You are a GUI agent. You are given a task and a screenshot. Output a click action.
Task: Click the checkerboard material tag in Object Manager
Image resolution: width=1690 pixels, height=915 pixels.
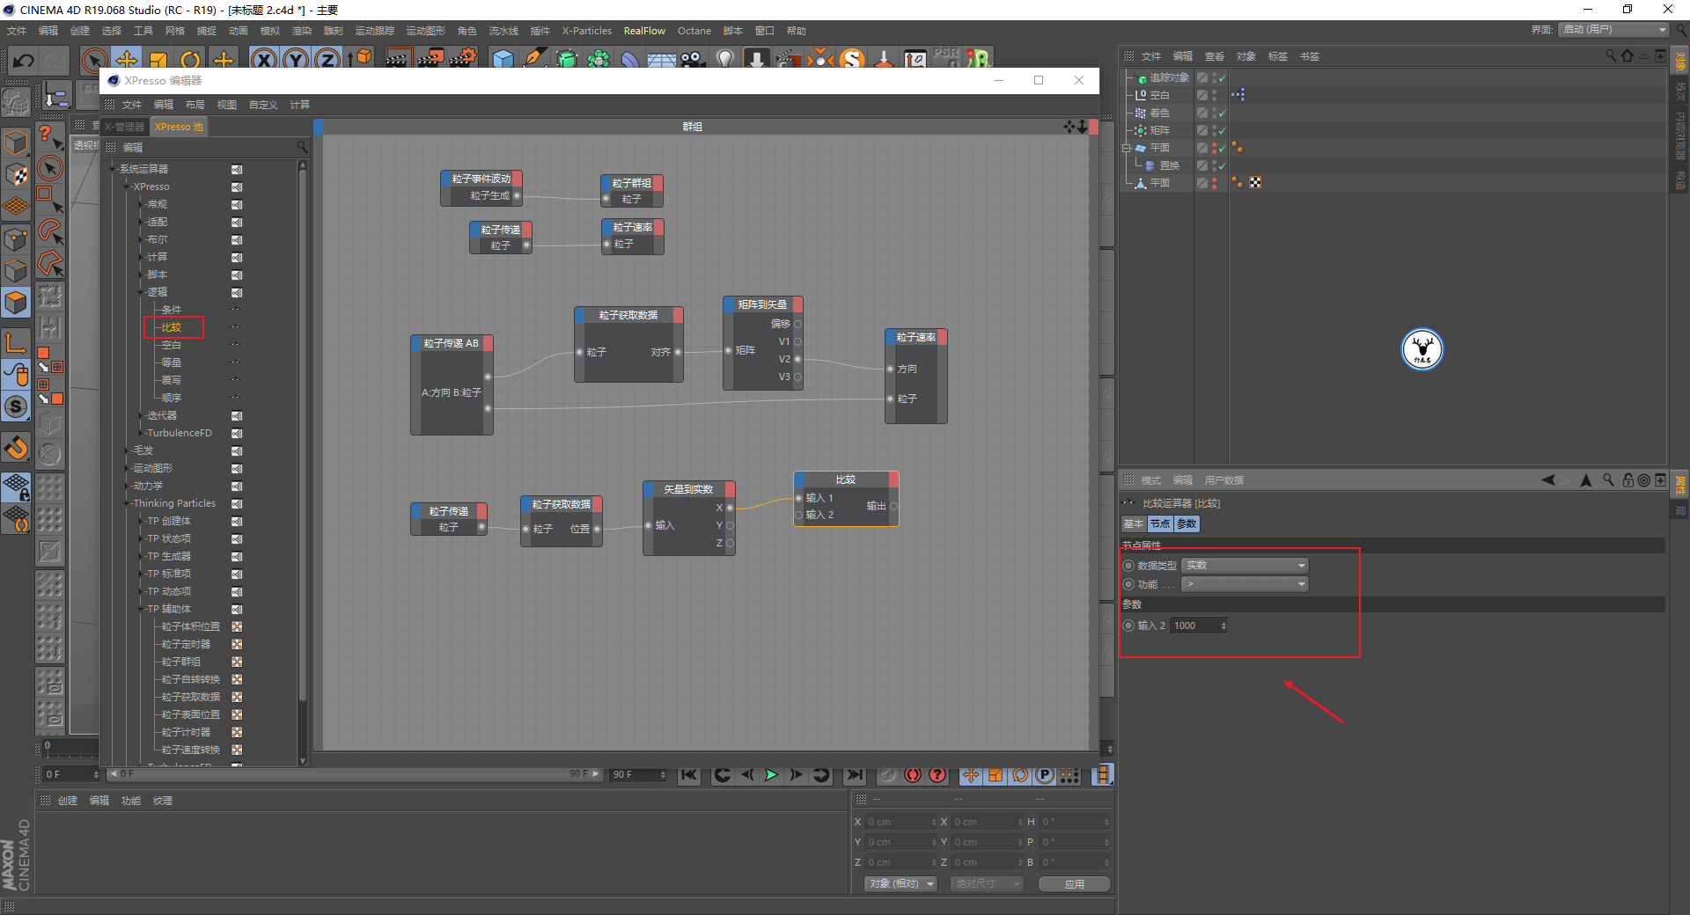point(1255,183)
